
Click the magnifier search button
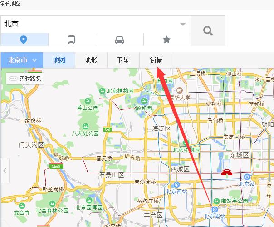[208, 31]
